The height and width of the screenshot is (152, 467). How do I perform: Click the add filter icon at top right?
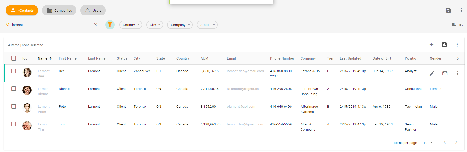pos(454,25)
